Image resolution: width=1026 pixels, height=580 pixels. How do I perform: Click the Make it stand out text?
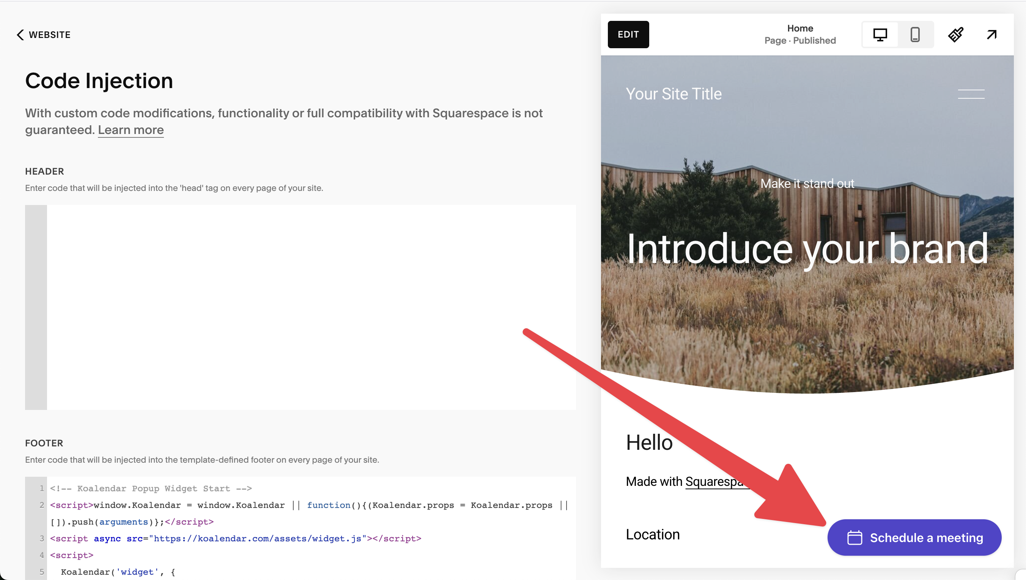point(807,184)
